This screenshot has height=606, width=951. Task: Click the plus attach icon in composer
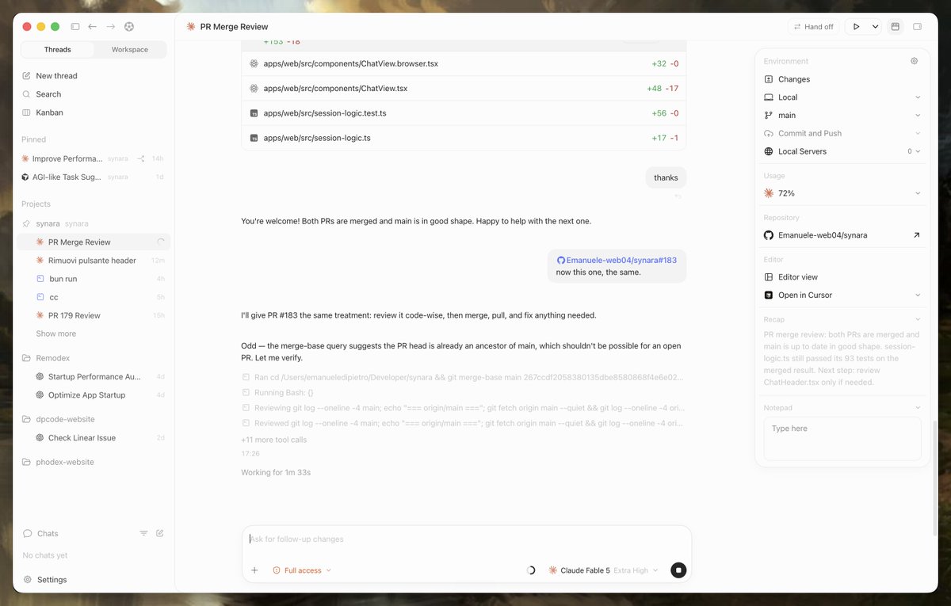[x=254, y=570]
